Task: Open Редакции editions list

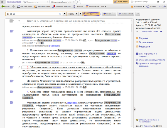Action: (143, 47)
